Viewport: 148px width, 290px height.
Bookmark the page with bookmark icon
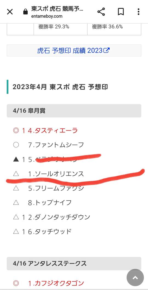[x=121, y=12]
